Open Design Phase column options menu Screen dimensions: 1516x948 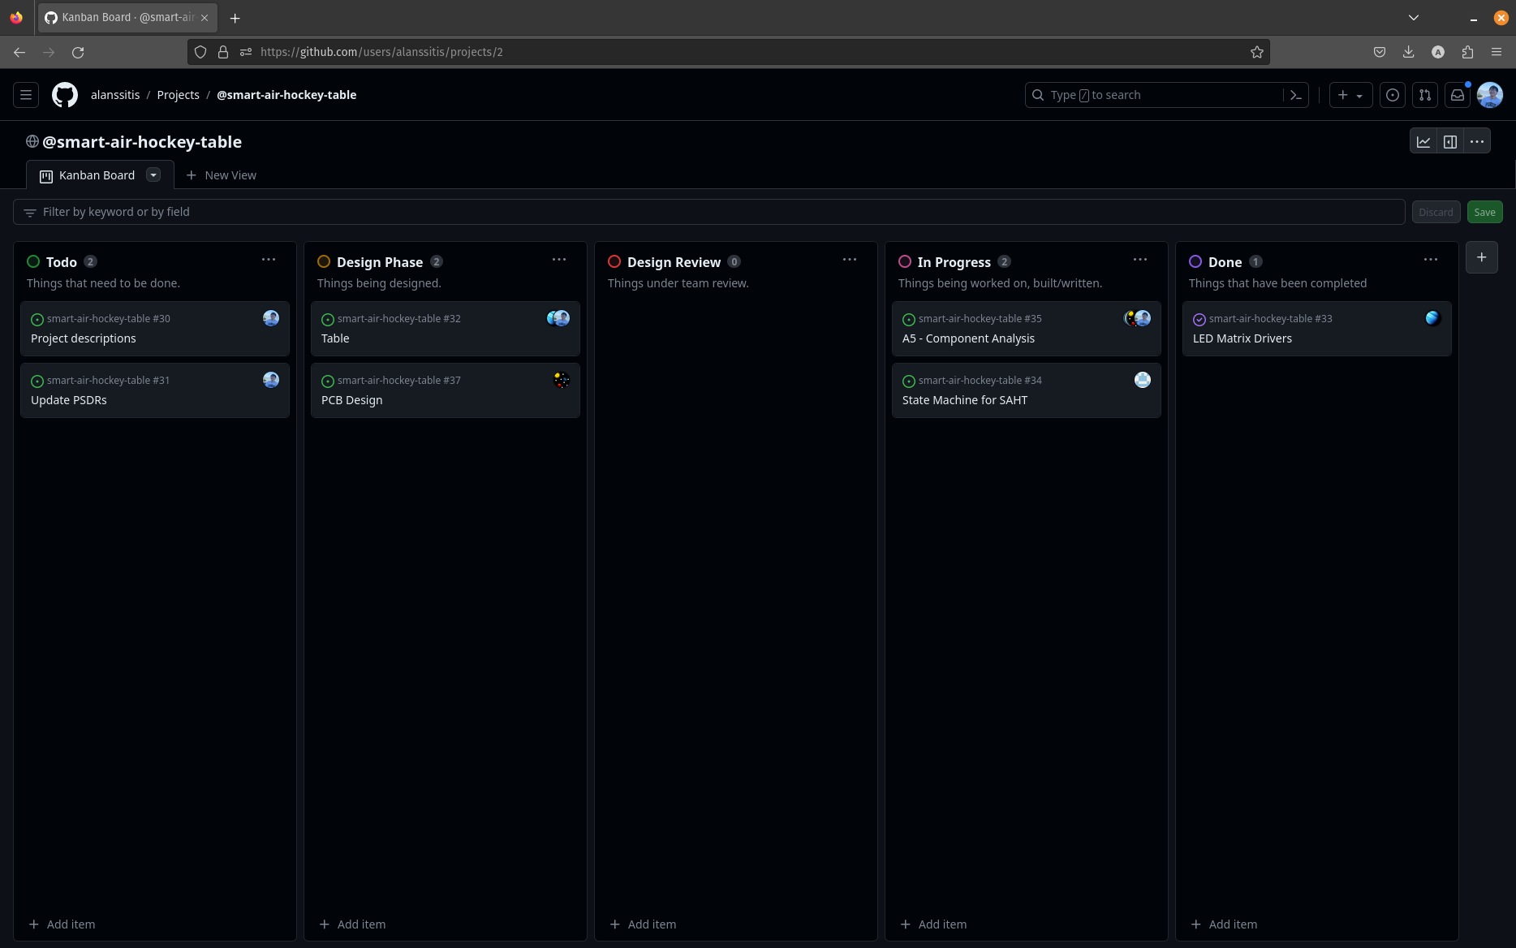(559, 260)
